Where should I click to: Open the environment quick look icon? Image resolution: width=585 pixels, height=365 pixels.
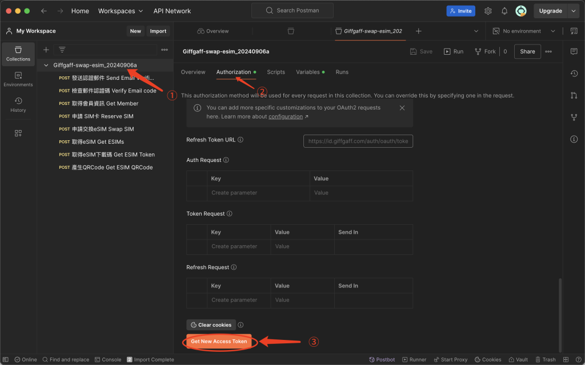(574, 31)
